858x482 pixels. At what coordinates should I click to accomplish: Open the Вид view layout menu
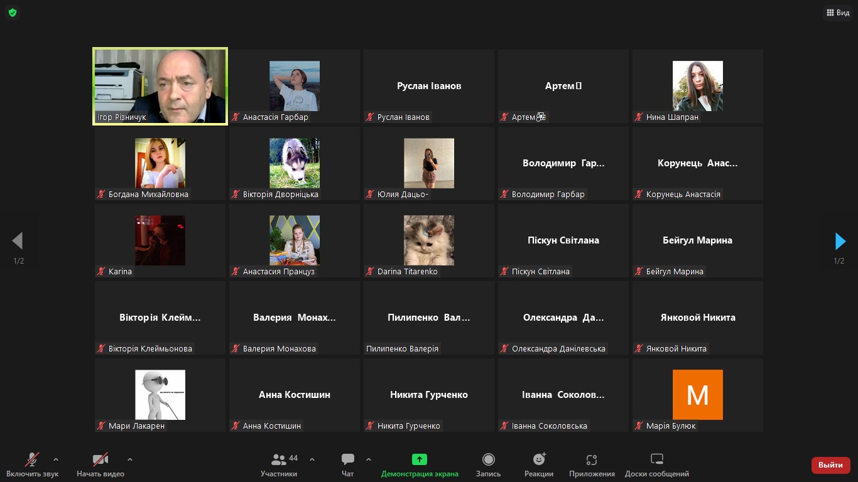(838, 13)
